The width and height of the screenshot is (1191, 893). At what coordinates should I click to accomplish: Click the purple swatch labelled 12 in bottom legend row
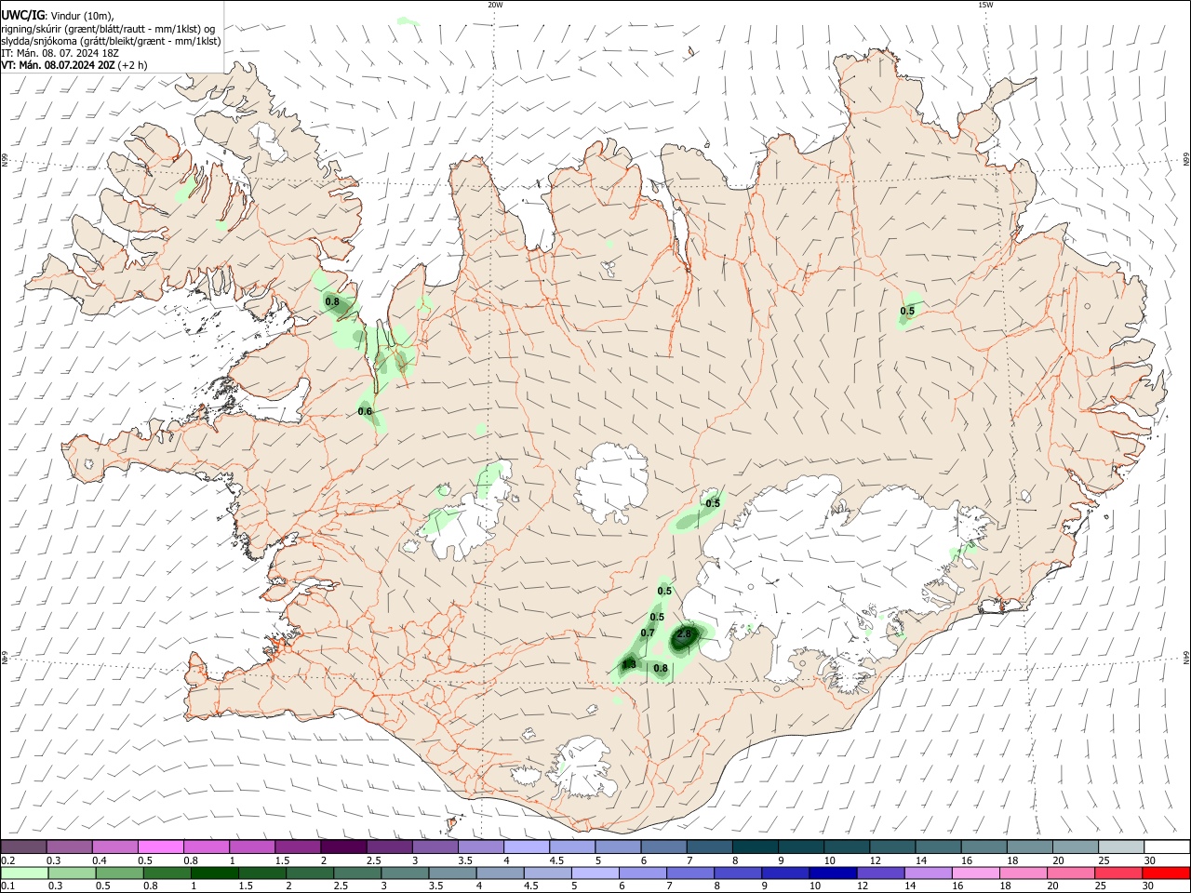point(880,873)
